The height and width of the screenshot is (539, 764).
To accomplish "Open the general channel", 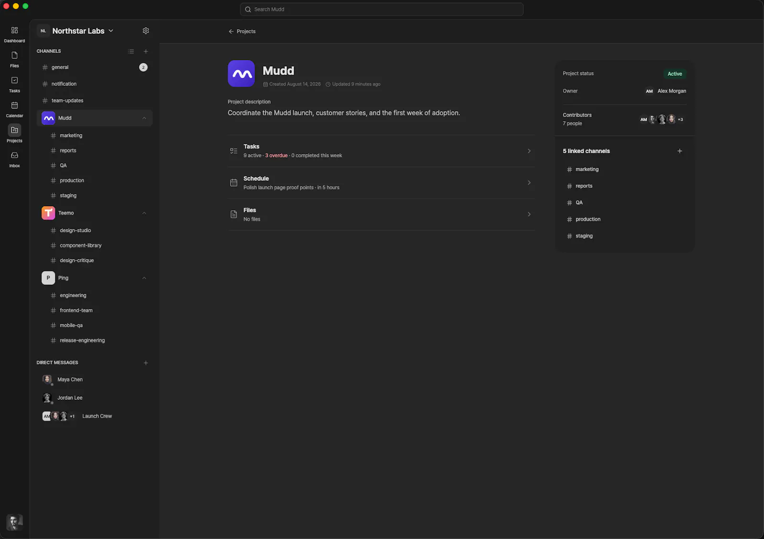I will [95, 67].
